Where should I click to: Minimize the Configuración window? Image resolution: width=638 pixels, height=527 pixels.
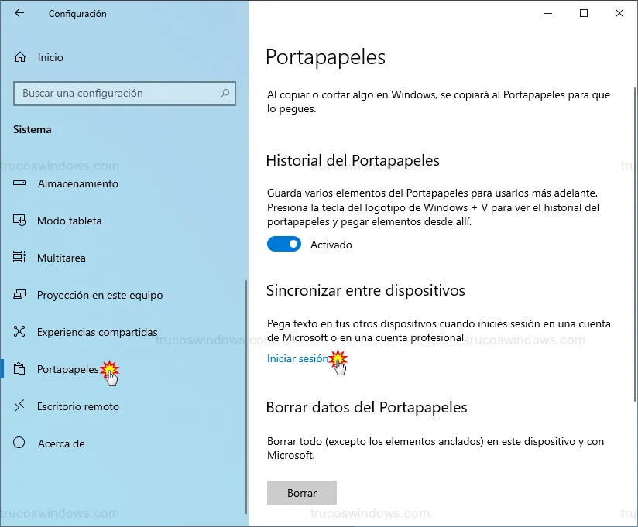click(x=548, y=13)
